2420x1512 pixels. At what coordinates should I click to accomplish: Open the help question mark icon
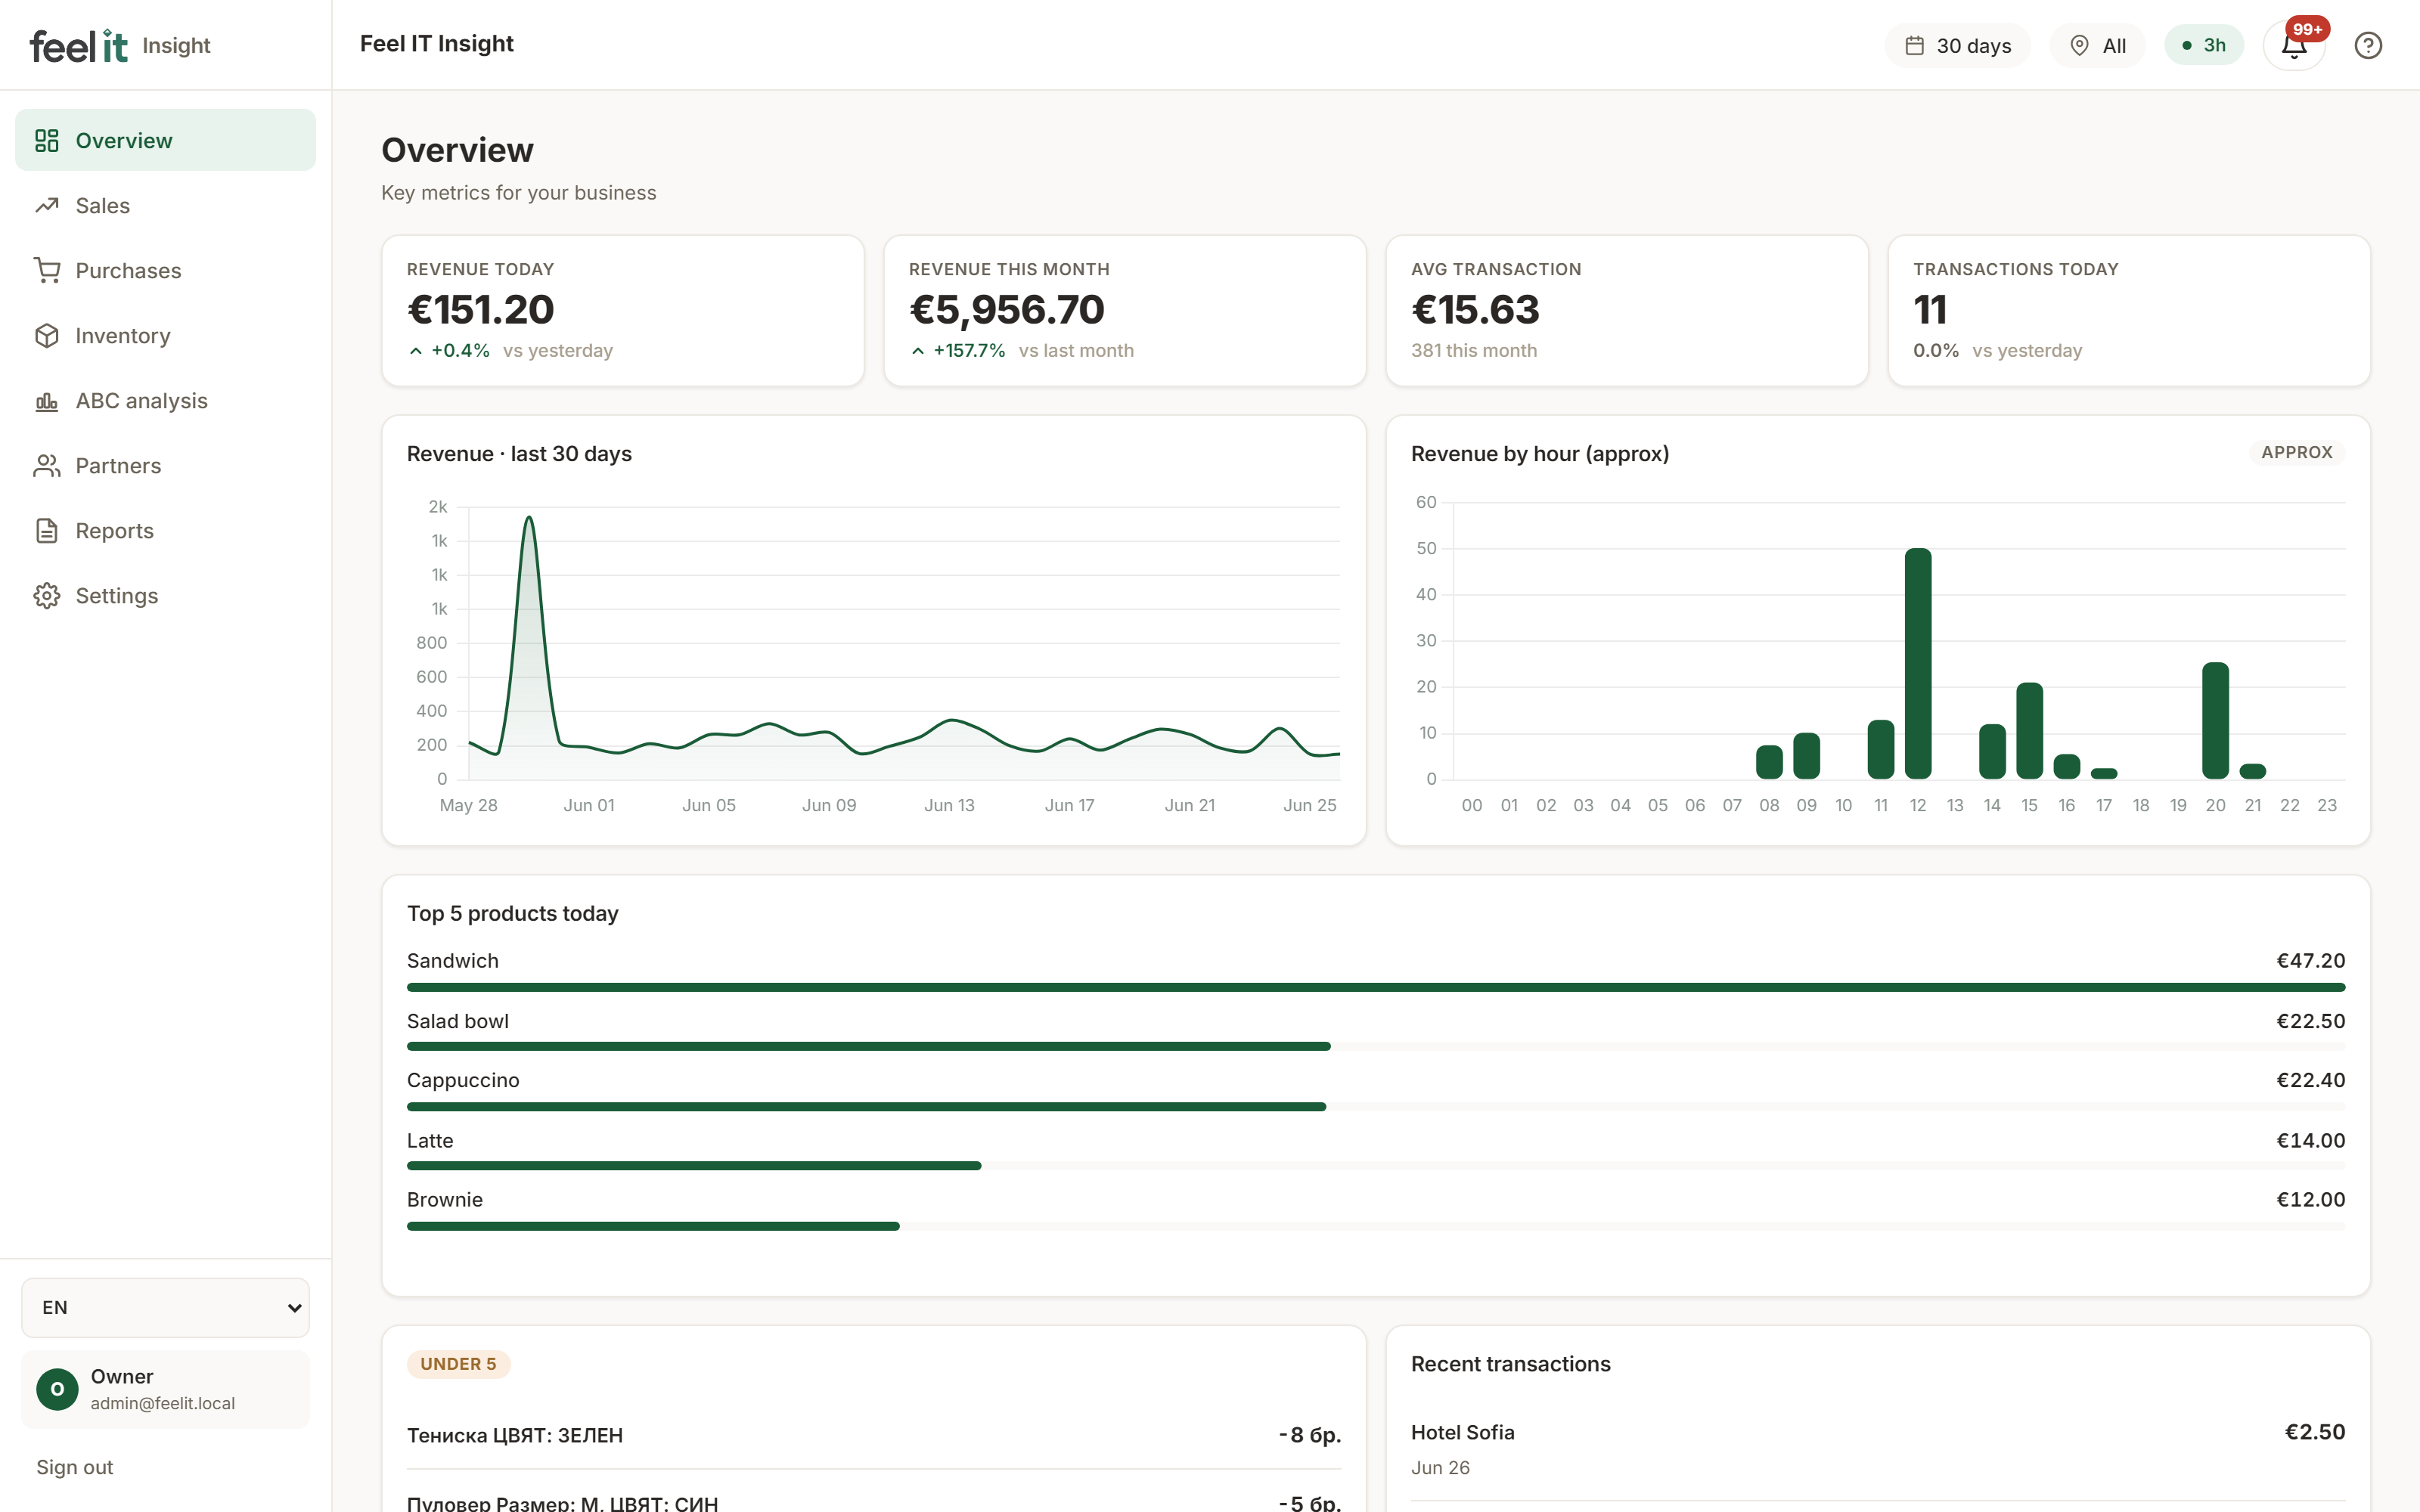click(2368, 45)
